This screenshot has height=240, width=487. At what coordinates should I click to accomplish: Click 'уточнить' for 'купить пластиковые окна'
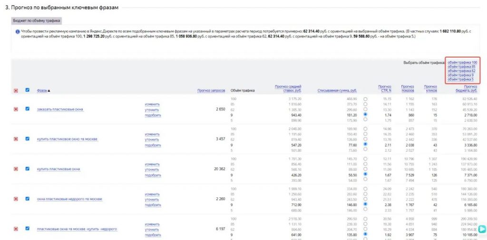tap(152, 170)
